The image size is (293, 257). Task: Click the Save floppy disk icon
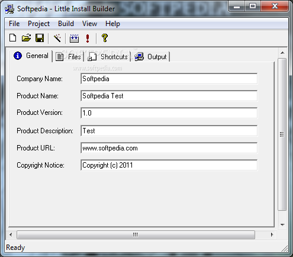[x=40, y=38]
